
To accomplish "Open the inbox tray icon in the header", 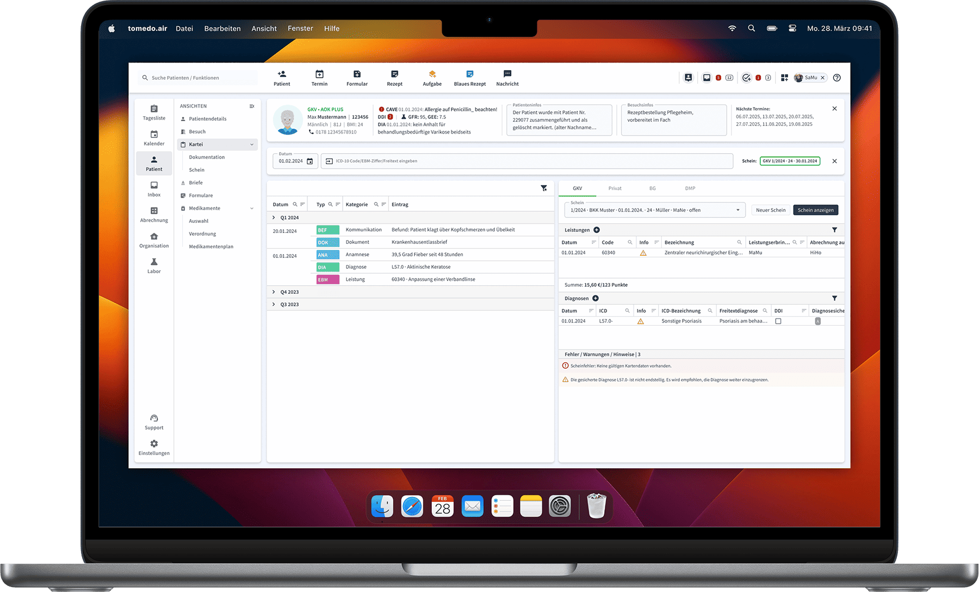I will [707, 78].
